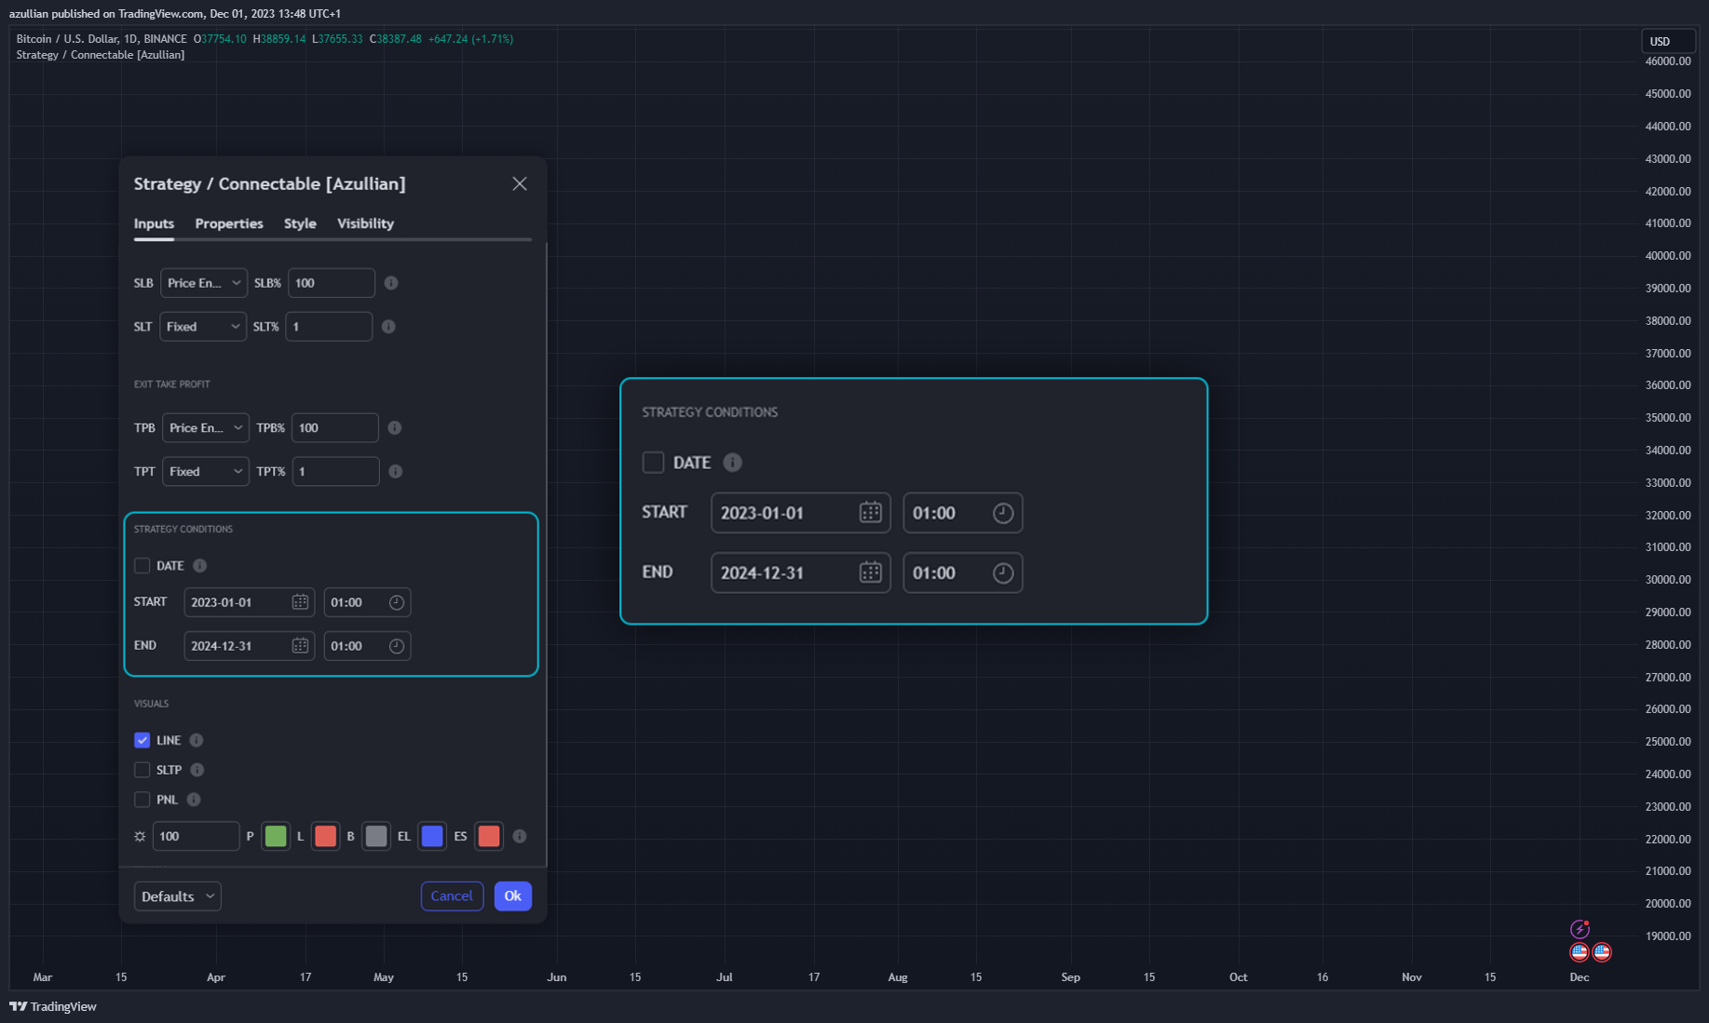Expand the TPB Price En... dropdown
The image size is (1709, 1023).
tap(206, 428)
